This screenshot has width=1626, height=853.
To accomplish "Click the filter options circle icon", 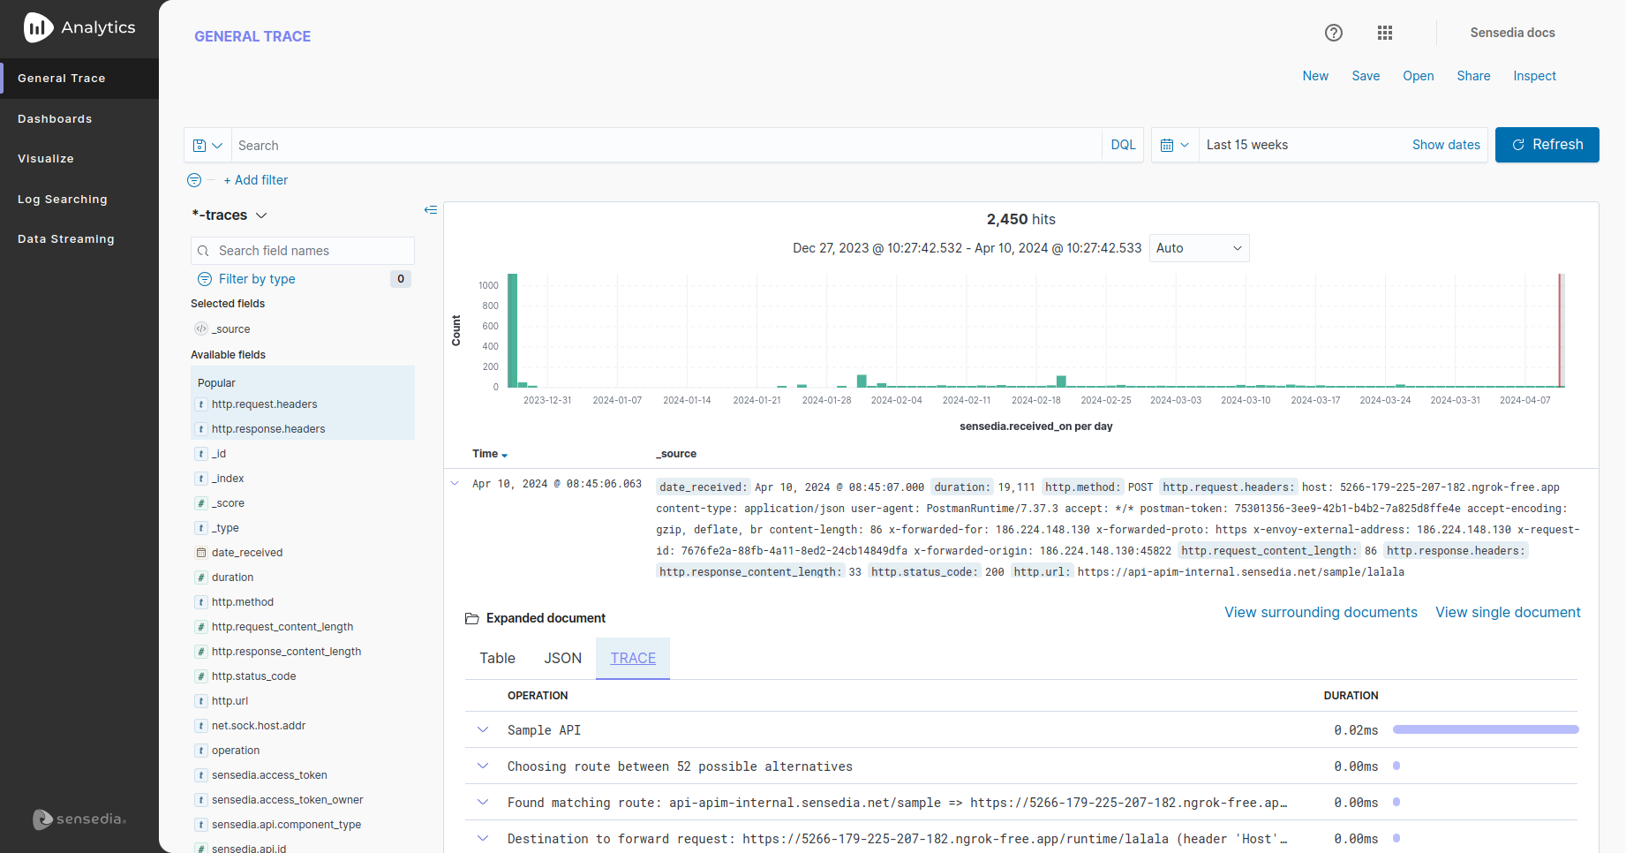I will click(x=194, y=180).
